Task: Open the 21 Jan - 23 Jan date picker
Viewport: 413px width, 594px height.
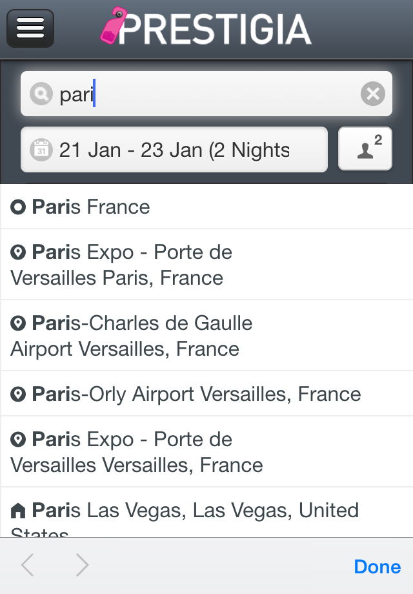Action: pos(174,150)
